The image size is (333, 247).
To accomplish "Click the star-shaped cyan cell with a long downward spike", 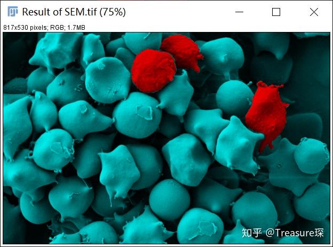I will (119, 170).
